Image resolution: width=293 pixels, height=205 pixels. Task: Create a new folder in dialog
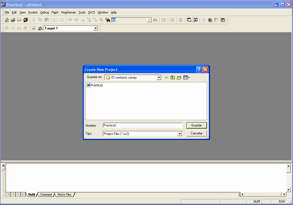[x=179, y=78]
